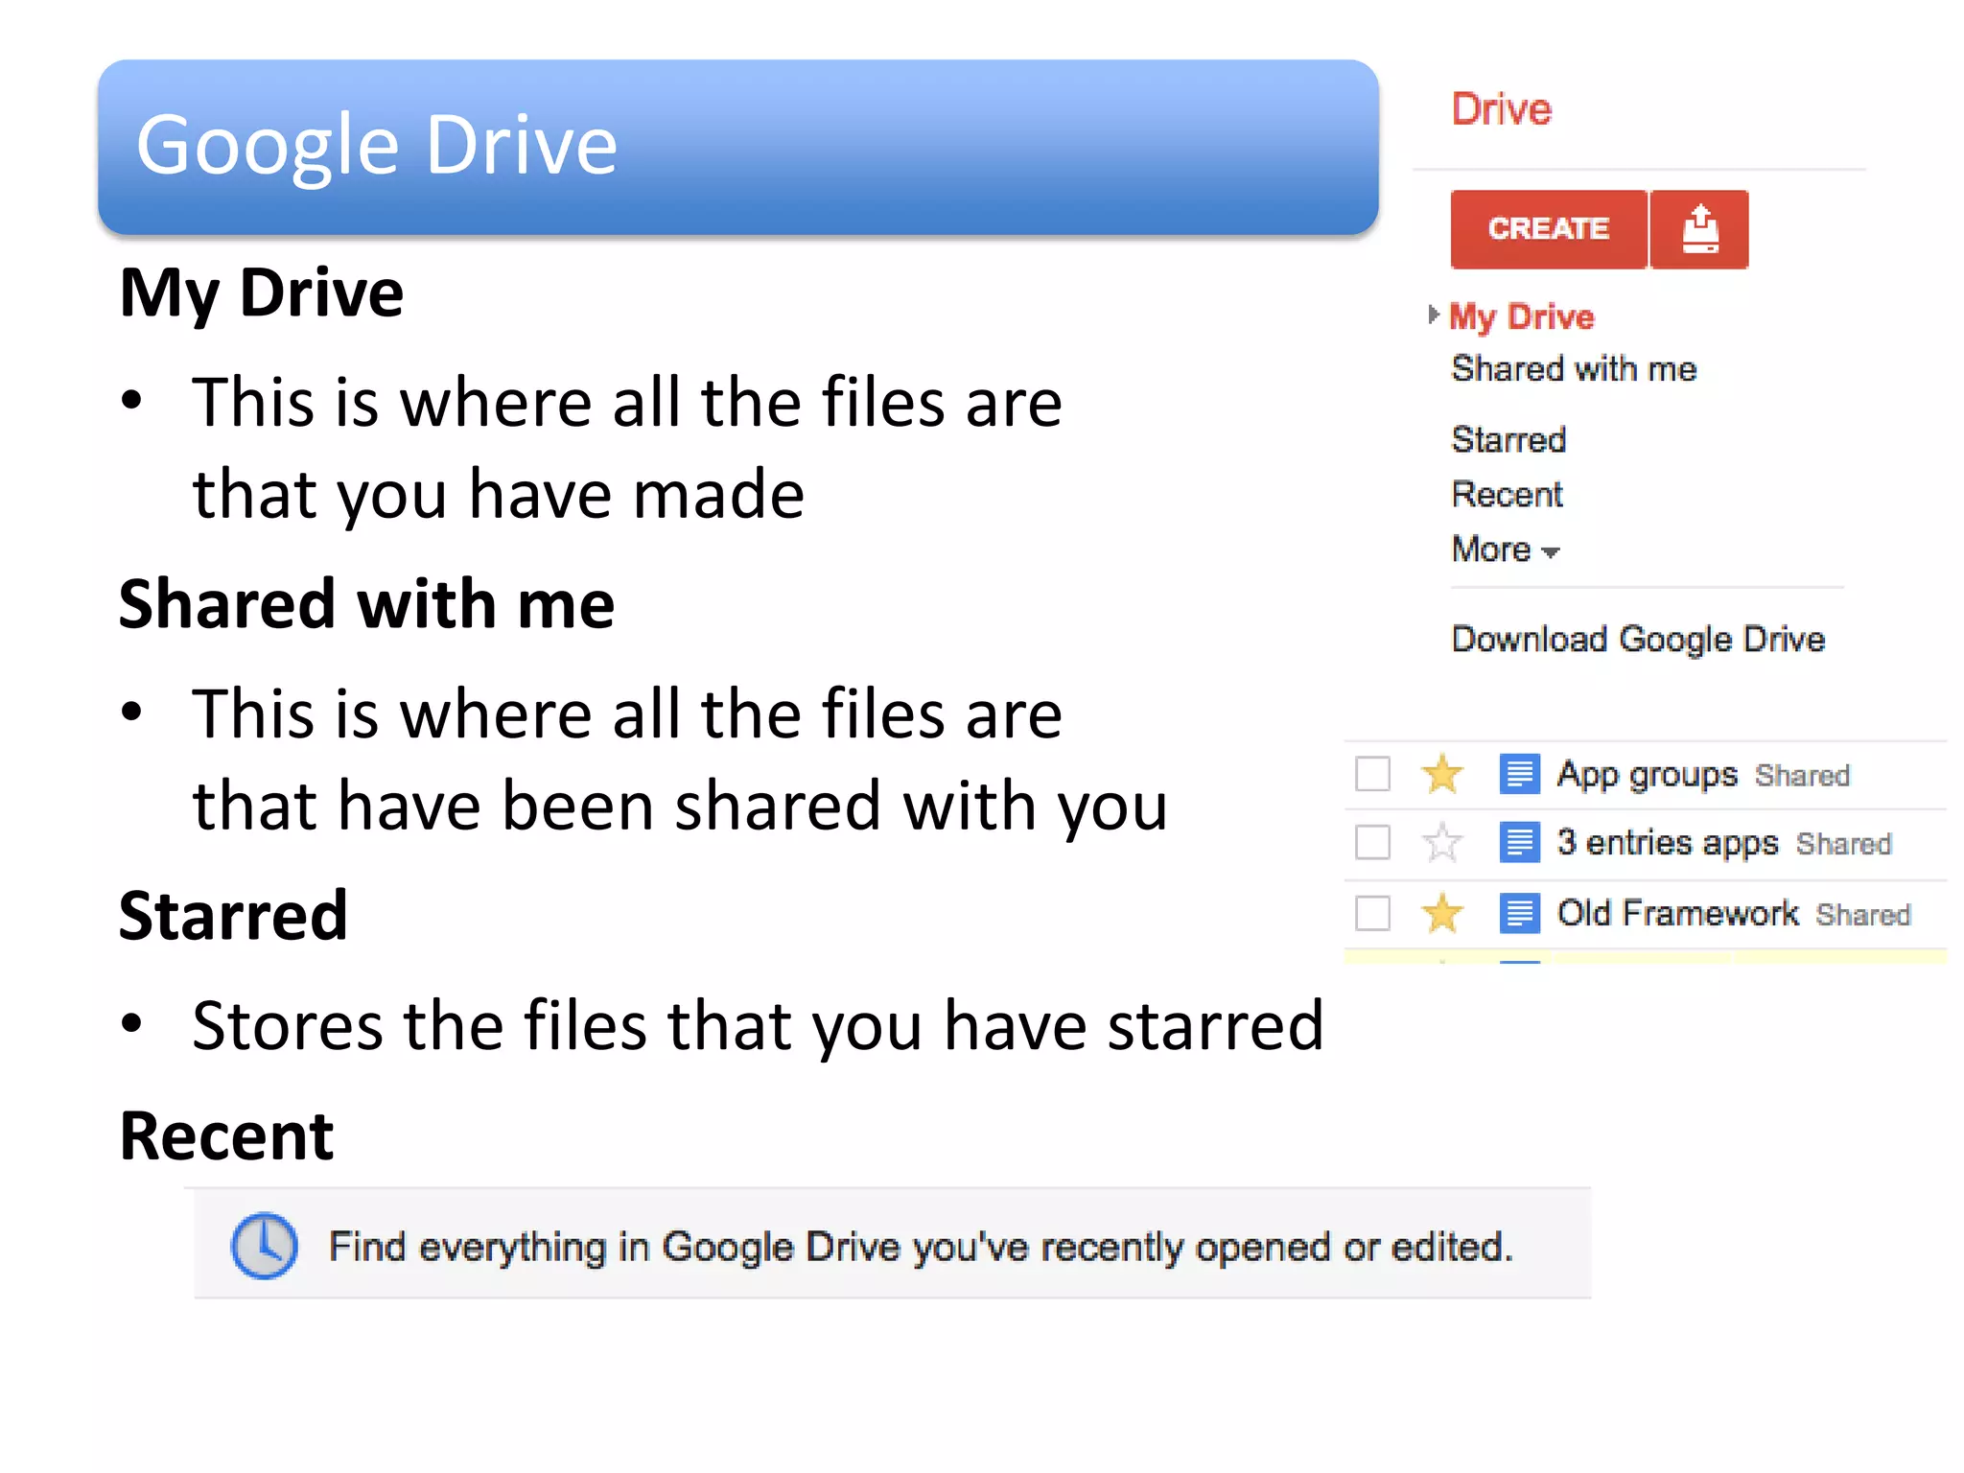1964x1473 pixels.
Task: Star the 3 entries apps file
Action: pos(1441,843)
